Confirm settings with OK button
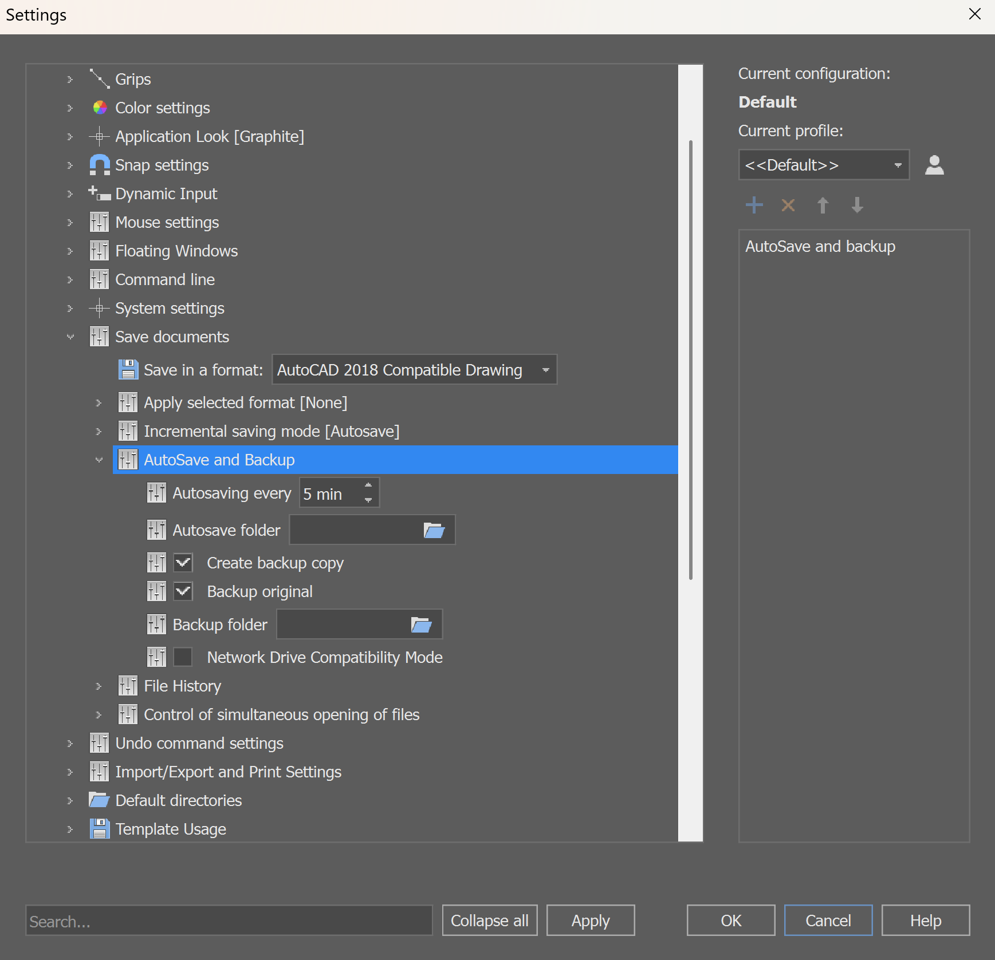Screen dimensions: 995x960 731,921
